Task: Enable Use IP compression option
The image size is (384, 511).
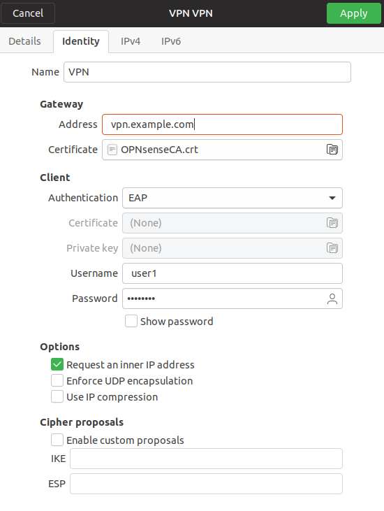Action: tap(57, 396)
